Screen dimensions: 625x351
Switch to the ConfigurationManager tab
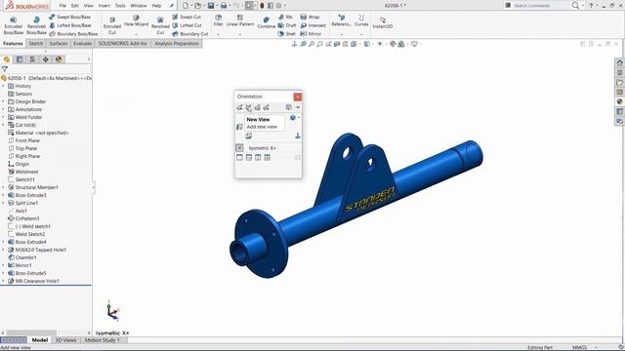coord(32,59)
